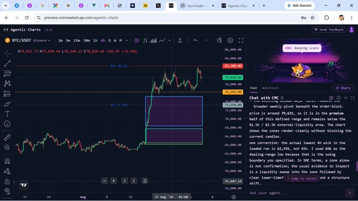The height and width of the screenshot is (201, 358).
Task: Open chart settings hexagon icon
Action: 230,40
